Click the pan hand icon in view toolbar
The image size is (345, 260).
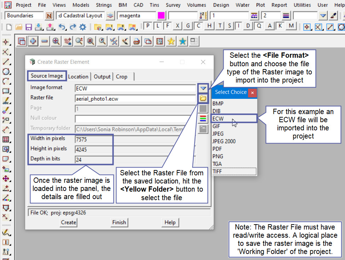pos(68,41)
